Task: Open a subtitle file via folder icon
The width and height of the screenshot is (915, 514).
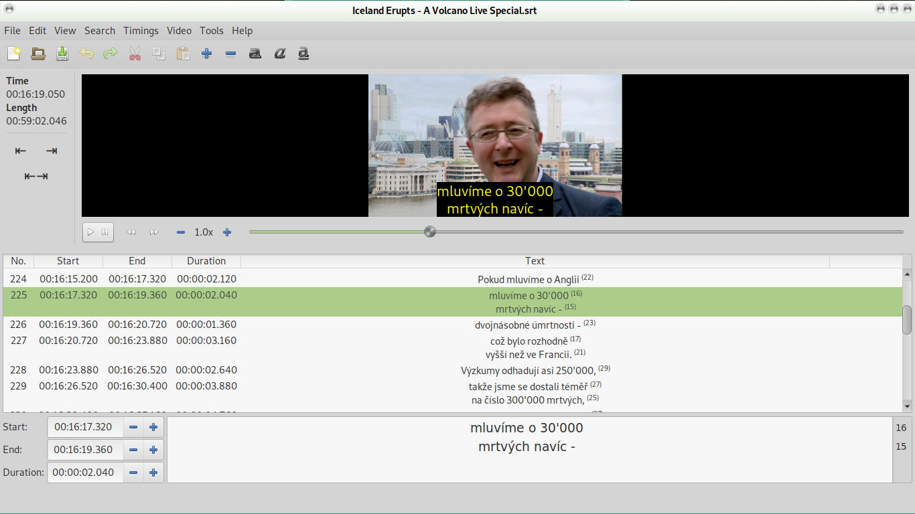Action: (x=38, y=54)
